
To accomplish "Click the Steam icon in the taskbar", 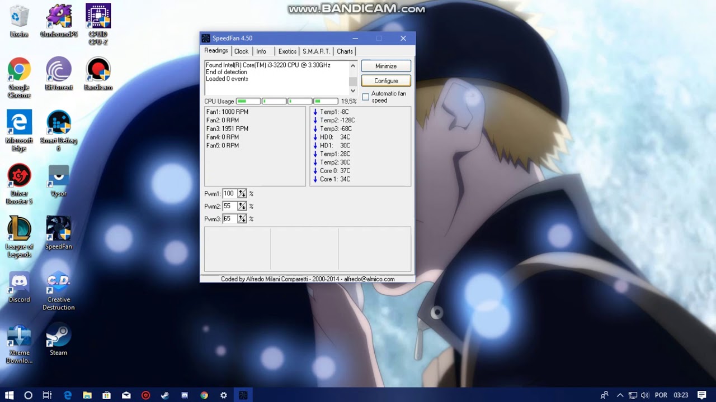I will coord(165,395).
